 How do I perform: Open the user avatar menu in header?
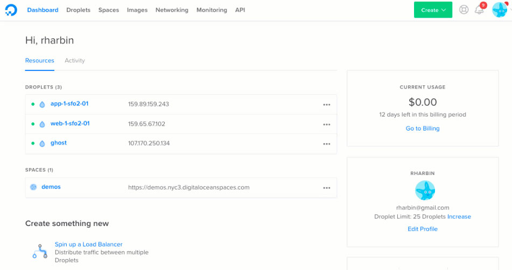(500, 10)
